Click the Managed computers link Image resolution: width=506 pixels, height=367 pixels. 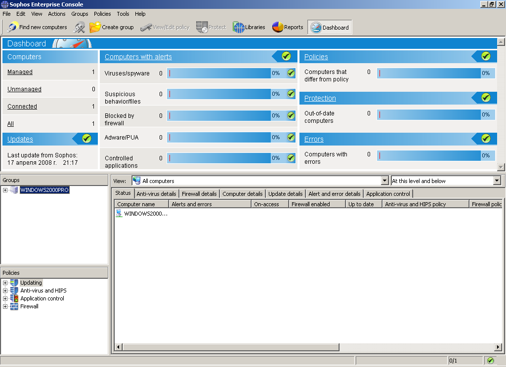(x=20, y=72)
